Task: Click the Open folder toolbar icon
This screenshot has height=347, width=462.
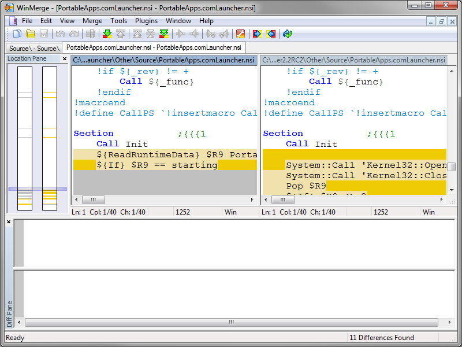Action: [31, 34]
